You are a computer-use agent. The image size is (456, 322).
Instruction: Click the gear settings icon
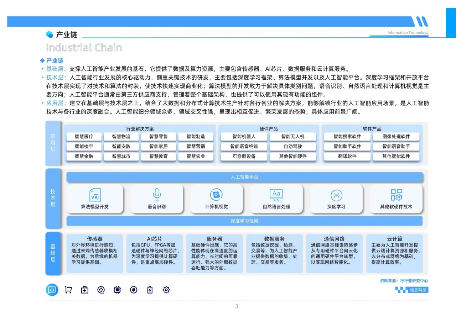[166, 290]
